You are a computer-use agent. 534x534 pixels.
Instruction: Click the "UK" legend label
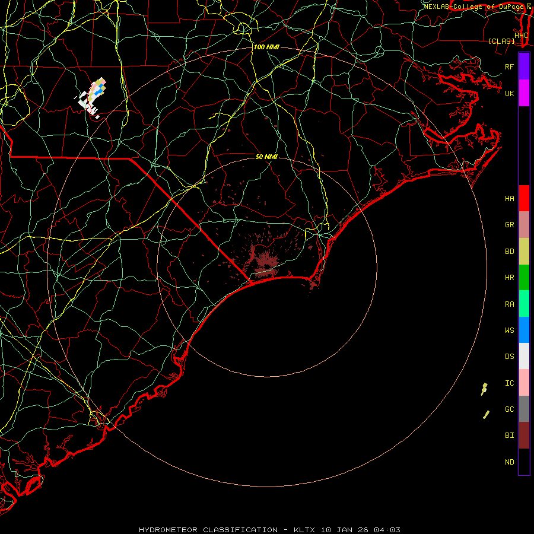tap(509, 93)
